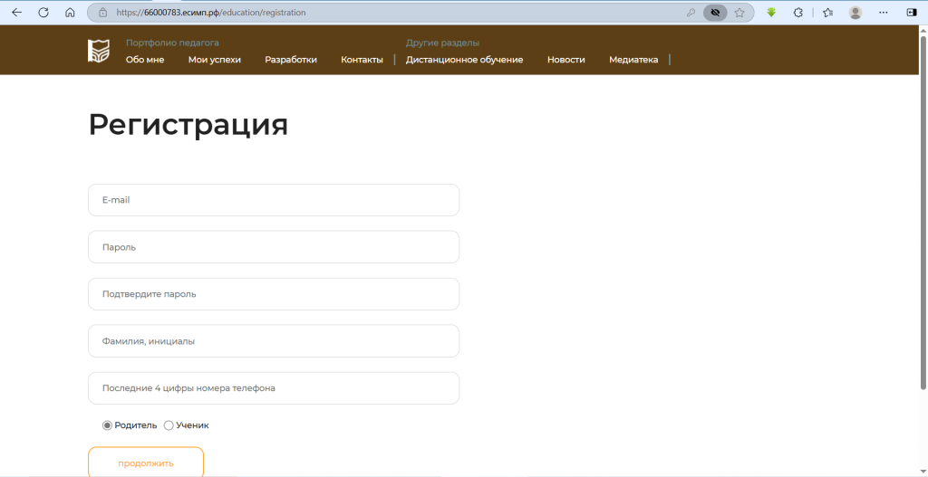Open the favorites list icon
This screenshot has width=928, height=477.
(x=828, y=13)
